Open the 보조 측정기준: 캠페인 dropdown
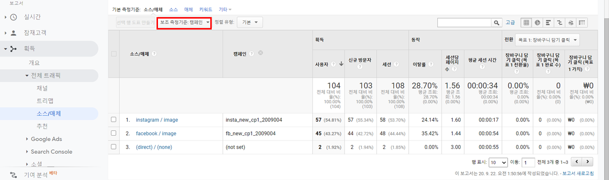This screenshot has width=609, height=180. tap(184, 22)
